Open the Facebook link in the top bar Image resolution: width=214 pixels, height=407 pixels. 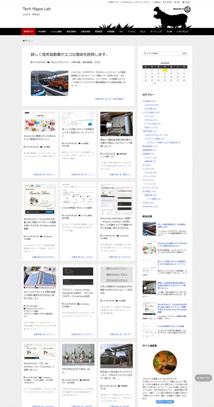(167, 2)
